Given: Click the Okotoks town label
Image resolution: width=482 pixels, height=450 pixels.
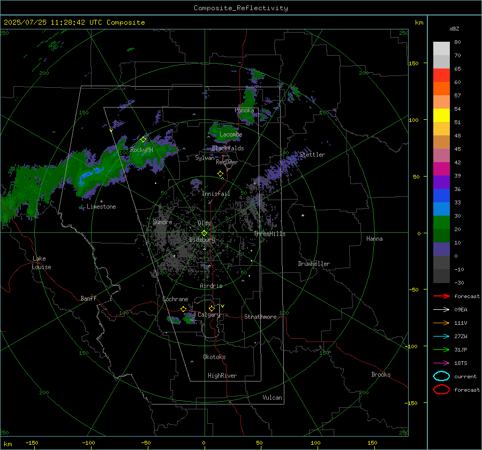Looking at the screenshot, I should [214, 357].
